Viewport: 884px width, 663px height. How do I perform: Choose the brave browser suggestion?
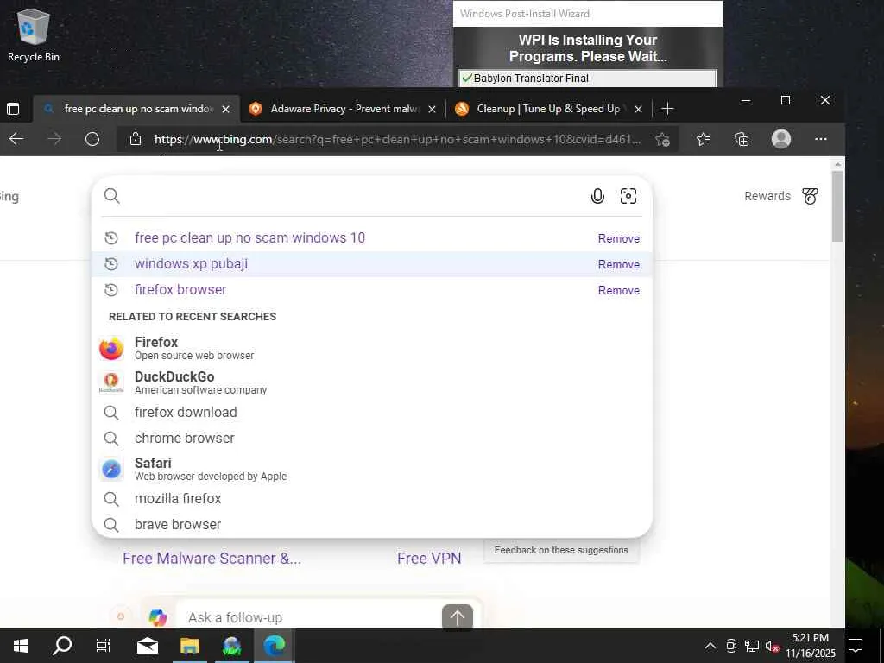[x=371, y=524]
